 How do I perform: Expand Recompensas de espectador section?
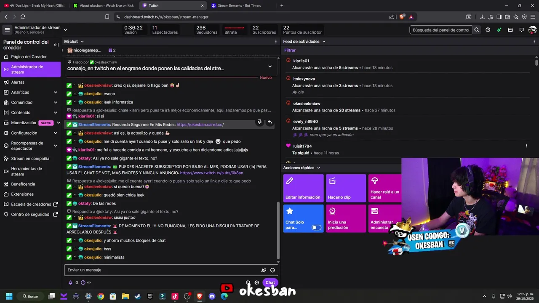(x=55, y=146)
